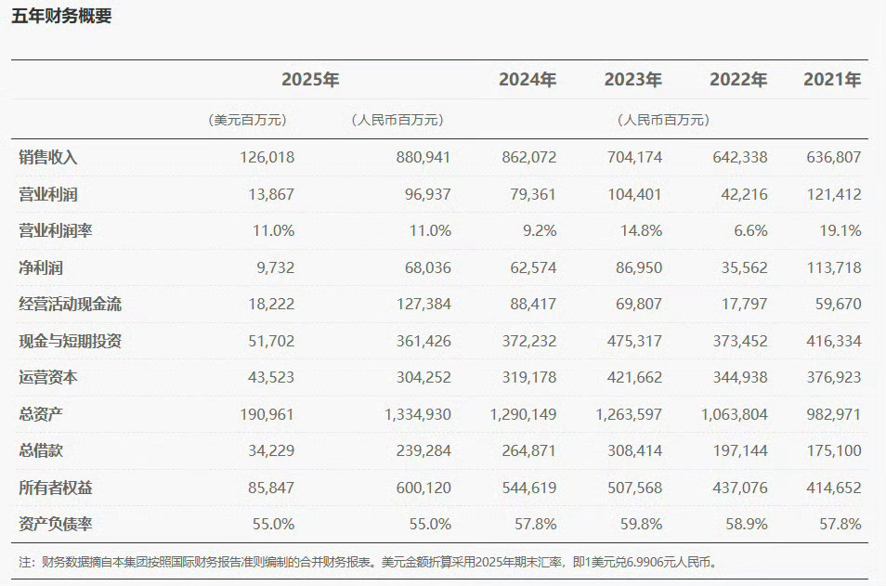
Task: Click the 2022年 column header
Action: (x=736, y=80)
